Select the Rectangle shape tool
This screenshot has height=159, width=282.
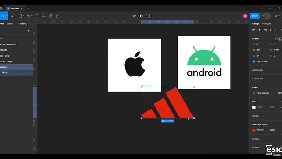coord(20,16)
